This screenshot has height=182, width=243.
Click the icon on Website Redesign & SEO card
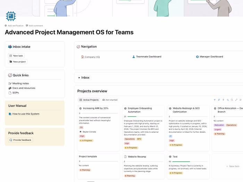(x=170, y=108)
